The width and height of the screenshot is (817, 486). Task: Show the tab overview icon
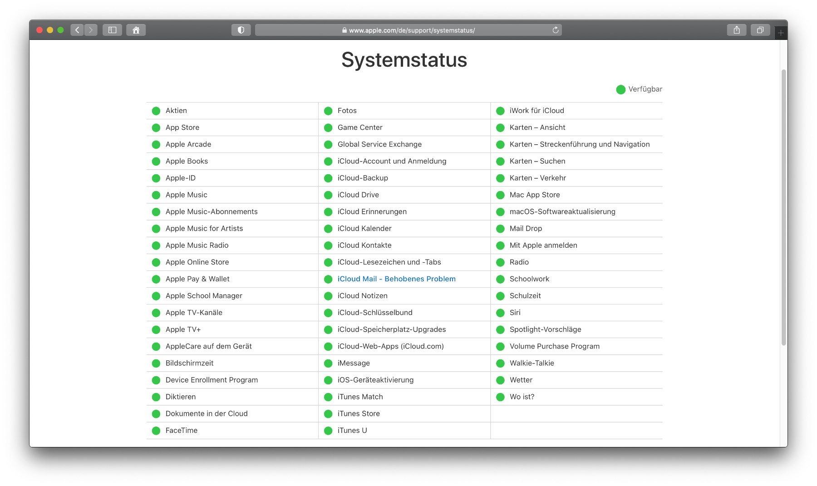(x=760, y=30)
